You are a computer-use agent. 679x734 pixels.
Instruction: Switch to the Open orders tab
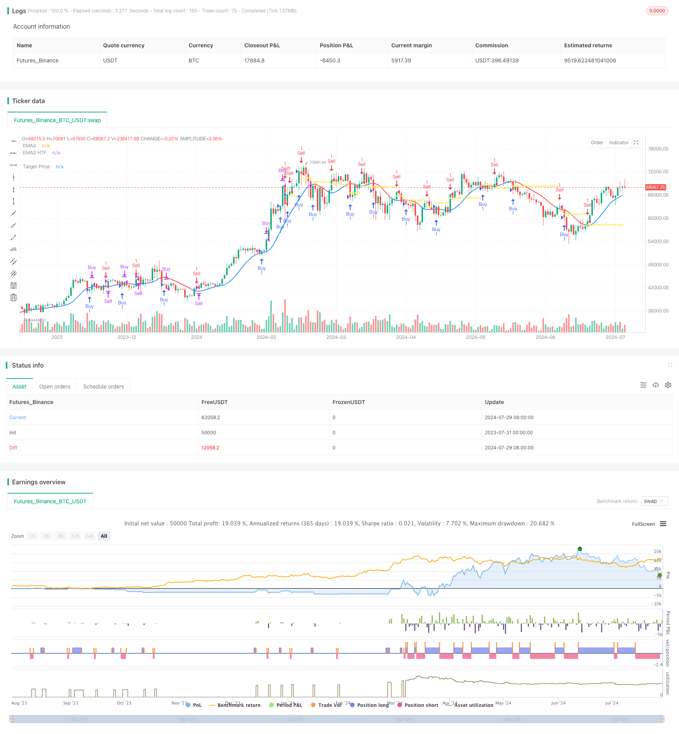point(55,387)
